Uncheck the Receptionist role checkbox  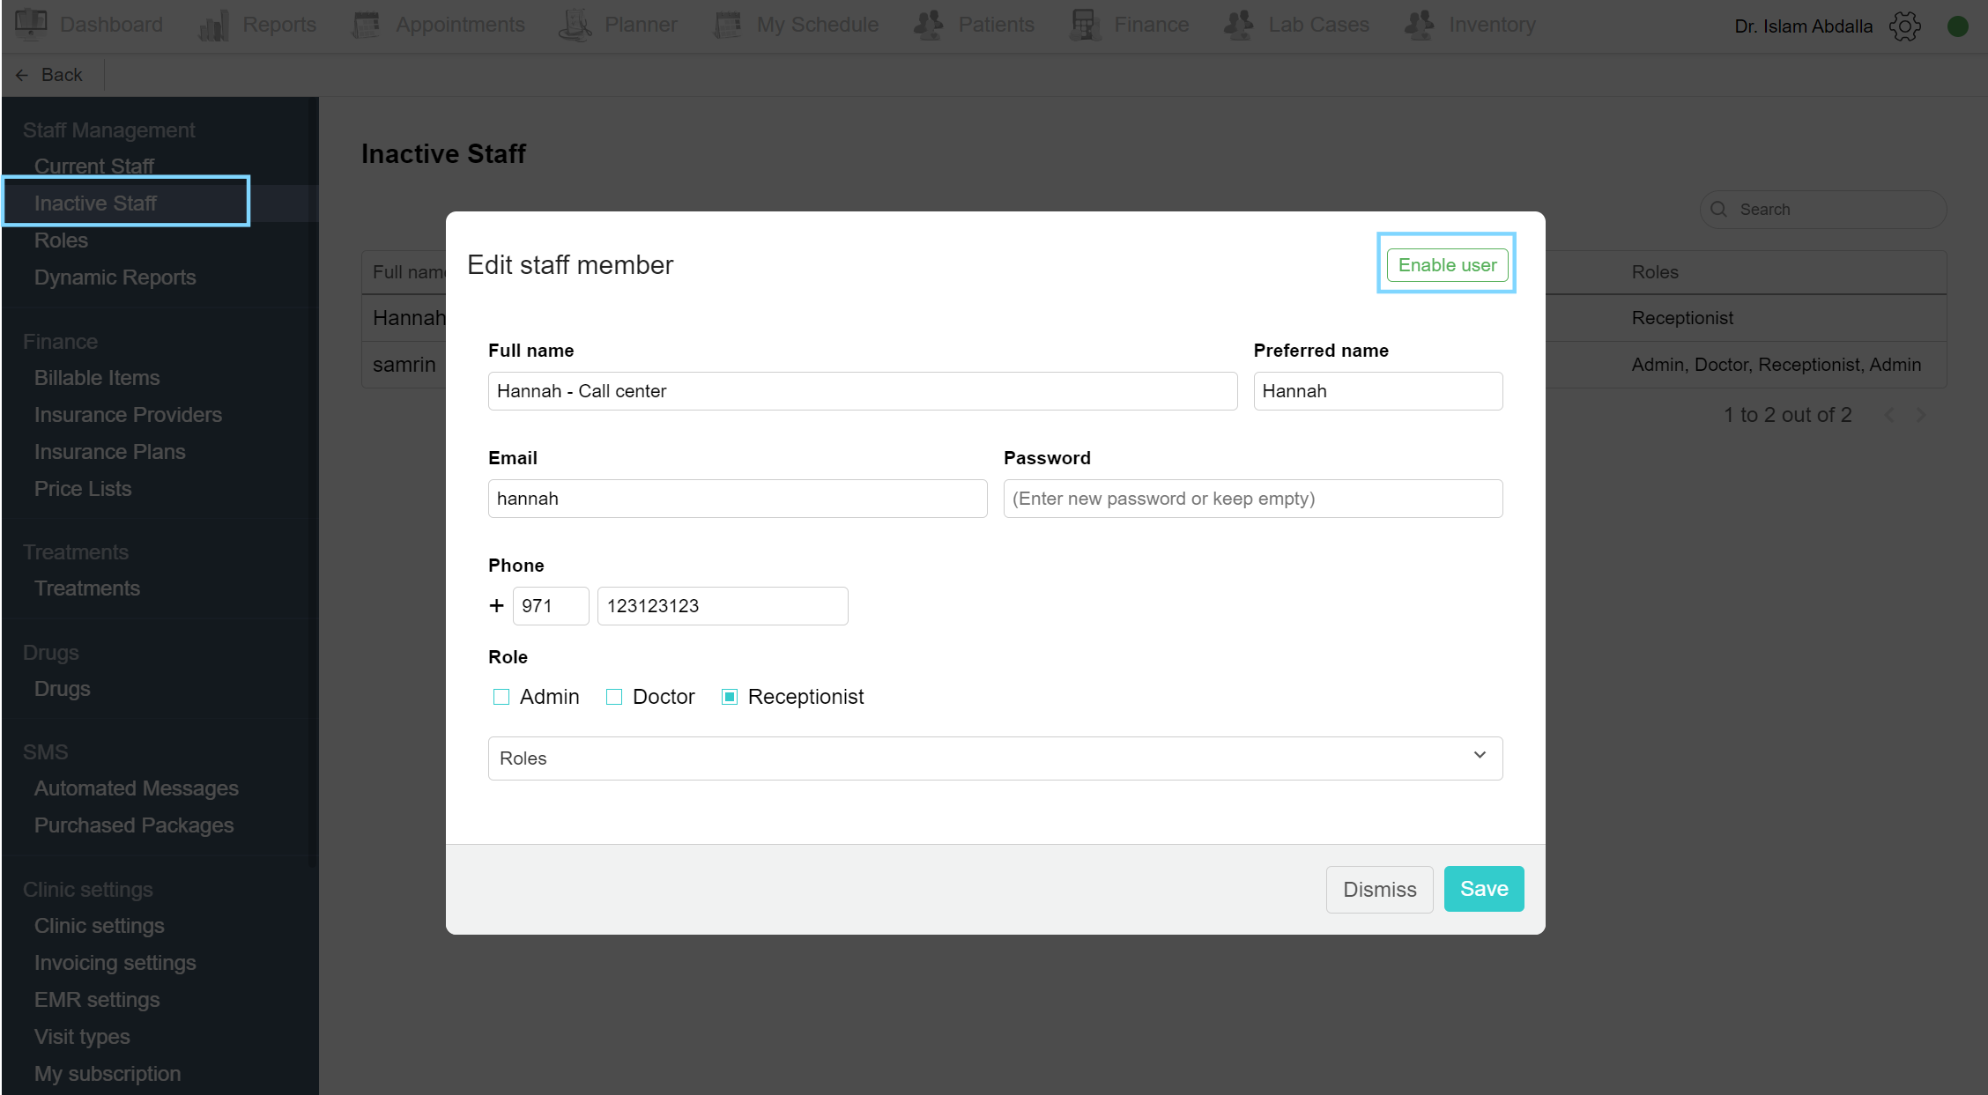click(730, 697)
